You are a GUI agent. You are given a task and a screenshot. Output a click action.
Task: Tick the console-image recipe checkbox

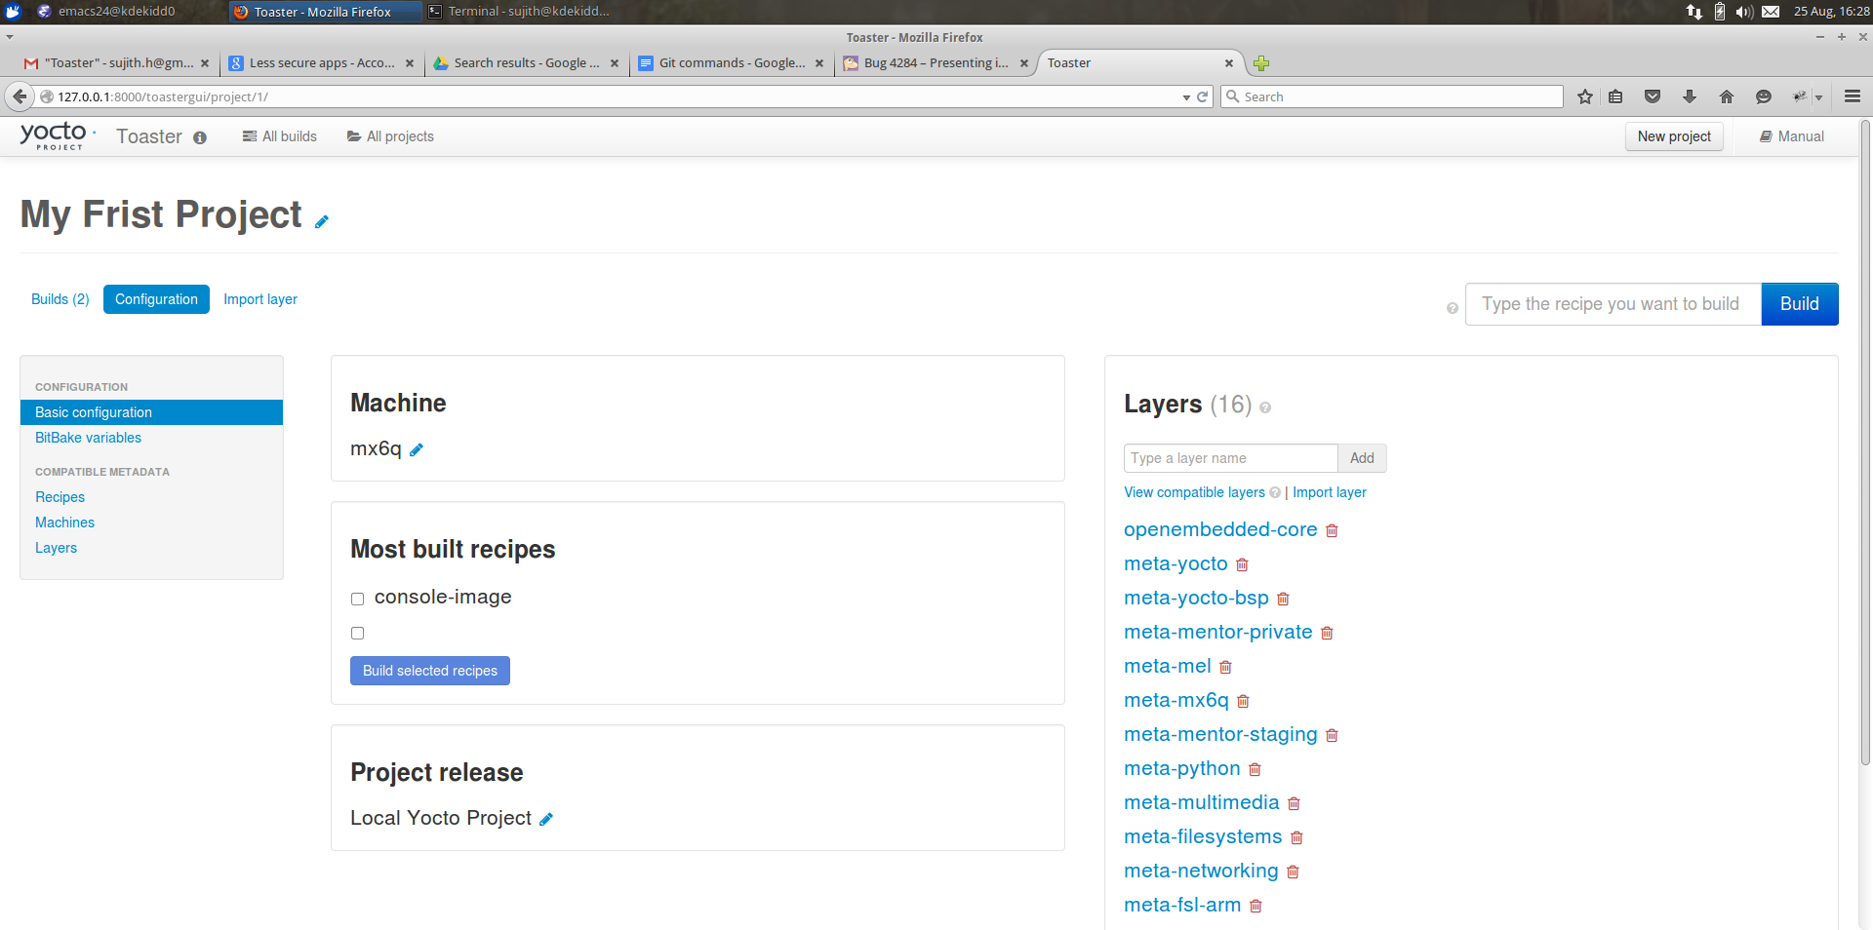tap(357, 599)
